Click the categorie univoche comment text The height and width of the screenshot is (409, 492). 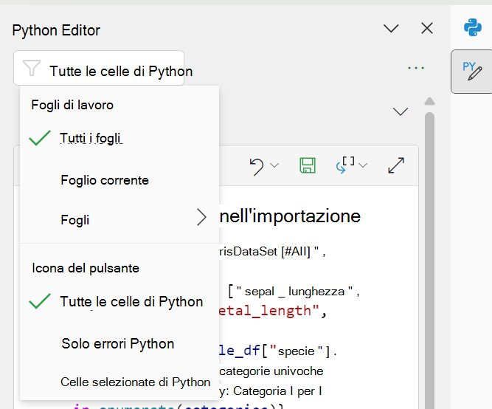[271, 371]
